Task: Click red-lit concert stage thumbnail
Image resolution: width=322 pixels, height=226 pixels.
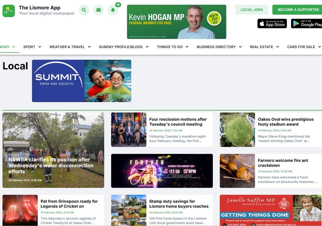Action: click(x=20, y=210)
